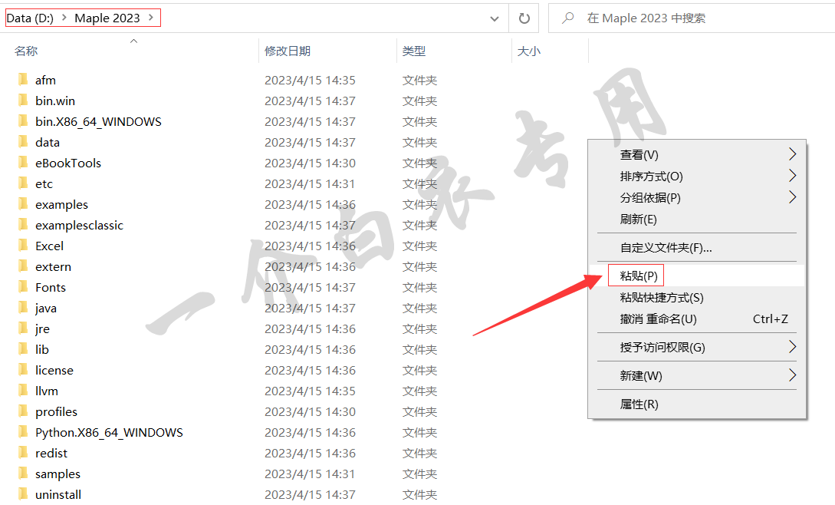Select 粘贴快捷方式(S) menu entry
This screenshot has width=835, height=505.
click(x=696, y=298)
